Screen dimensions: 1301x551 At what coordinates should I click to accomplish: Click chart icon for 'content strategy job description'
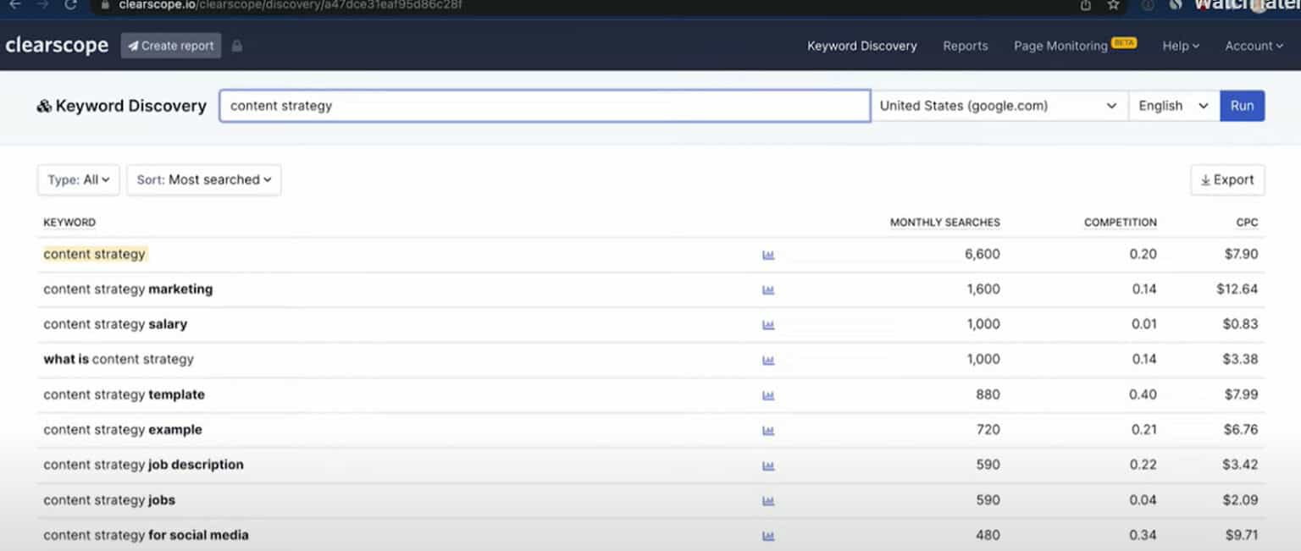(x=768, y=466)
